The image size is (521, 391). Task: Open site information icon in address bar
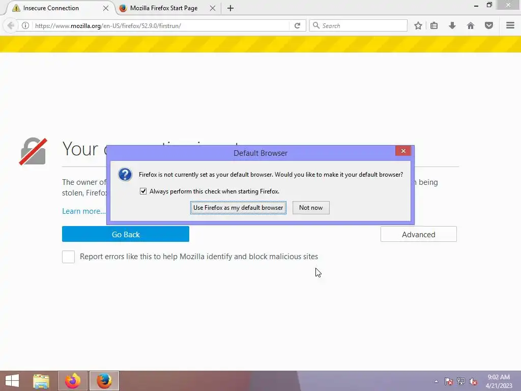tap(25, 25)
